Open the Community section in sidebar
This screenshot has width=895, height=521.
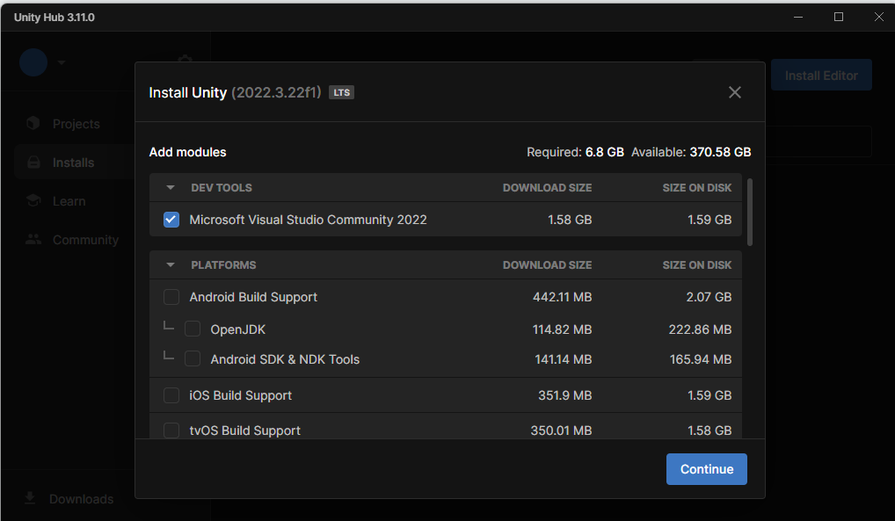tap(85, 240)
